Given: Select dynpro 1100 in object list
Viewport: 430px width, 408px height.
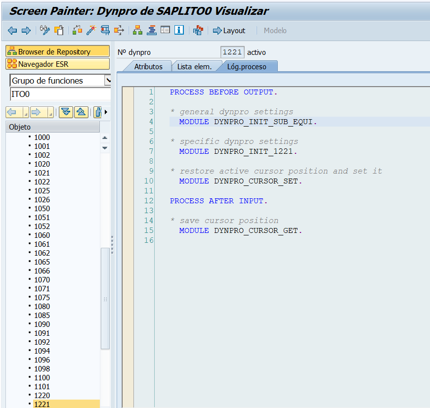Looking at the screenshot, I should point(42,378).
